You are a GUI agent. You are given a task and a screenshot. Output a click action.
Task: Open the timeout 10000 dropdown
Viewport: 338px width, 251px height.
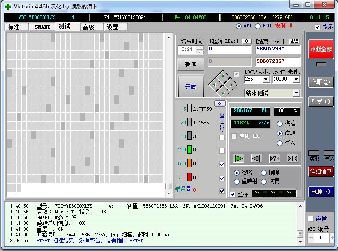click(296, 79)
